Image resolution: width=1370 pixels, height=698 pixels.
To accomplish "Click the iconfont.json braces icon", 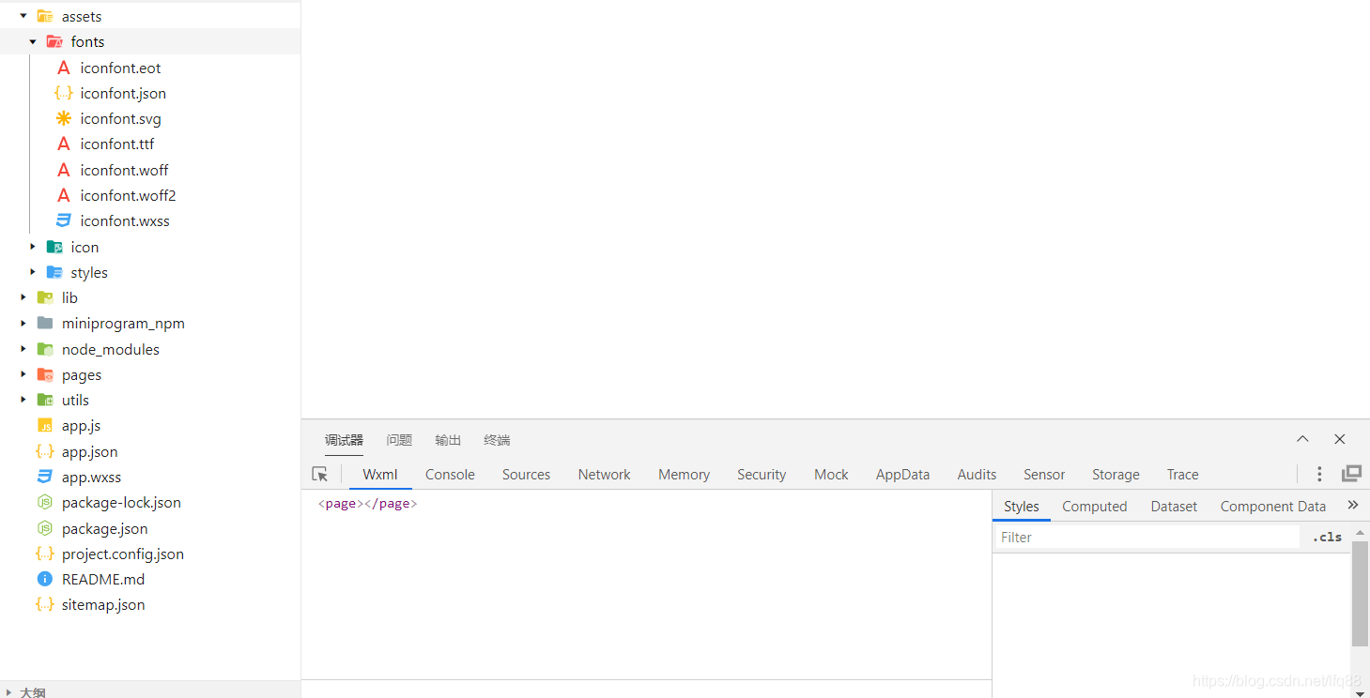I will point(64,93).
